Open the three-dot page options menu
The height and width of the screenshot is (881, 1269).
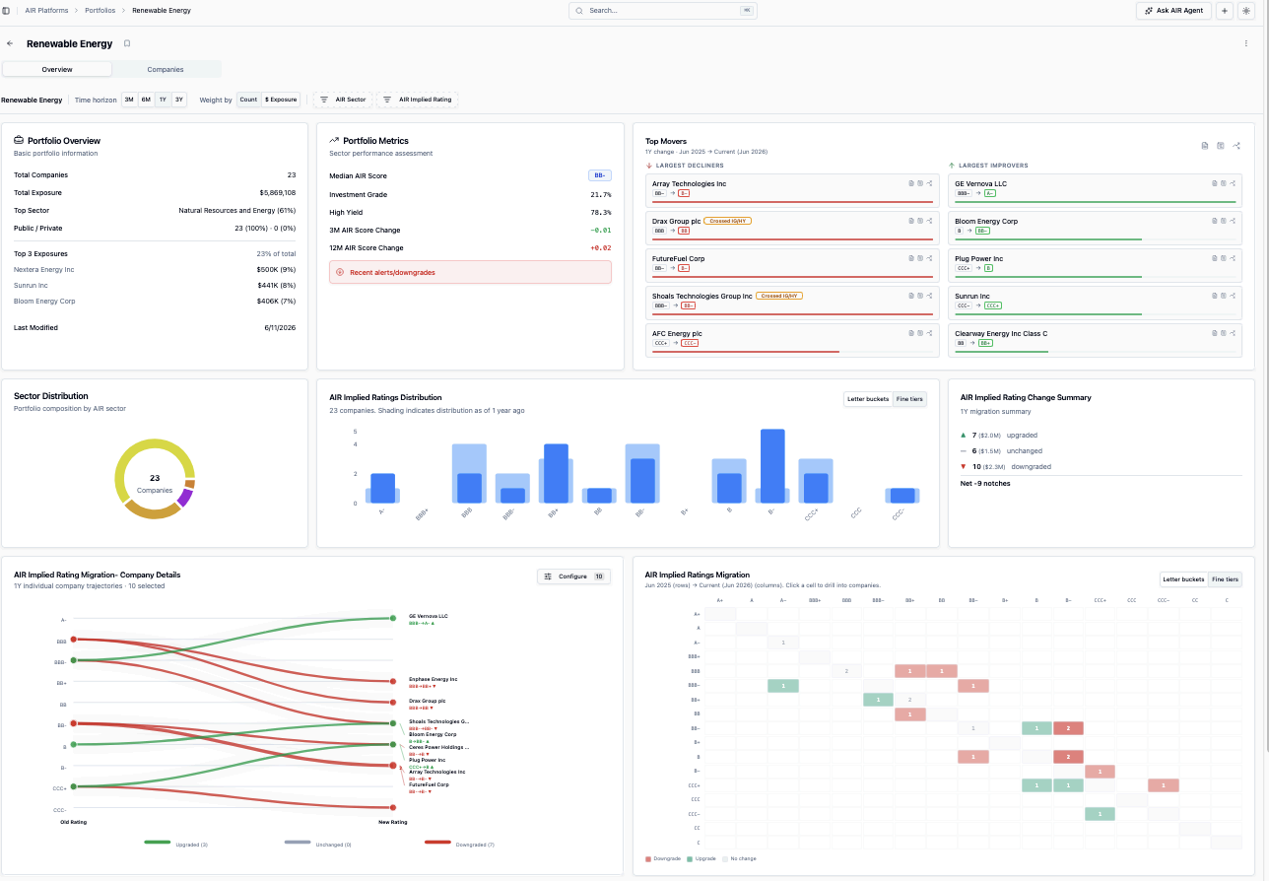(1246, 43)
